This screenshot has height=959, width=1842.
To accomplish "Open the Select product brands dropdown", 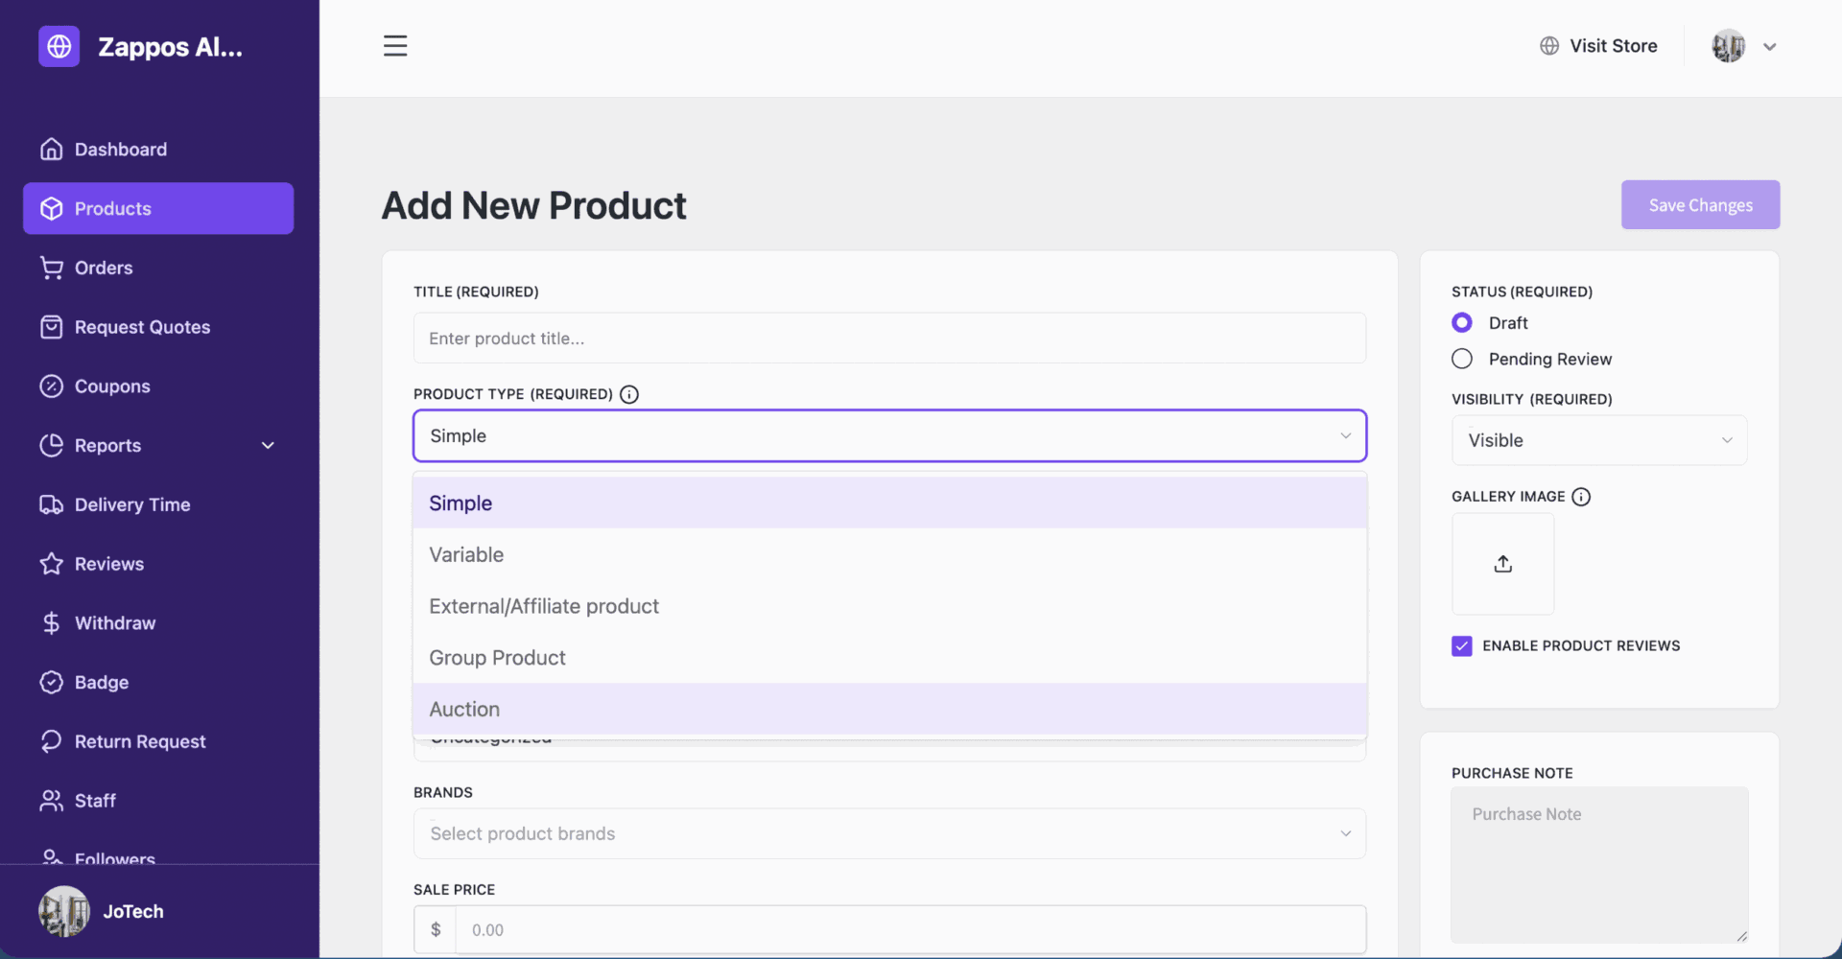I will [x=889, y=834].
